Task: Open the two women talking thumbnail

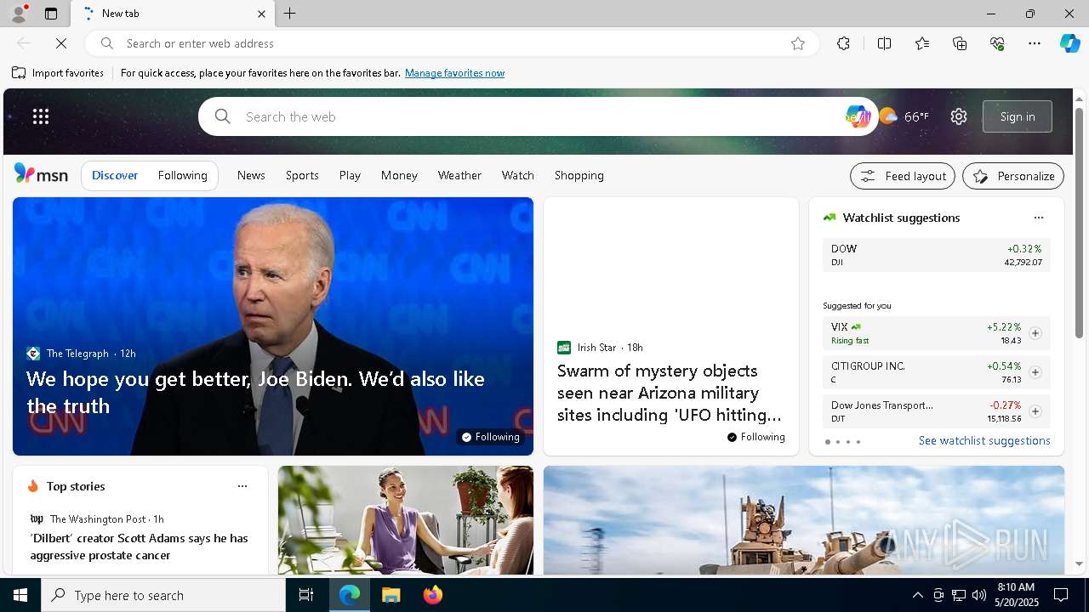Action: (406, 520)
